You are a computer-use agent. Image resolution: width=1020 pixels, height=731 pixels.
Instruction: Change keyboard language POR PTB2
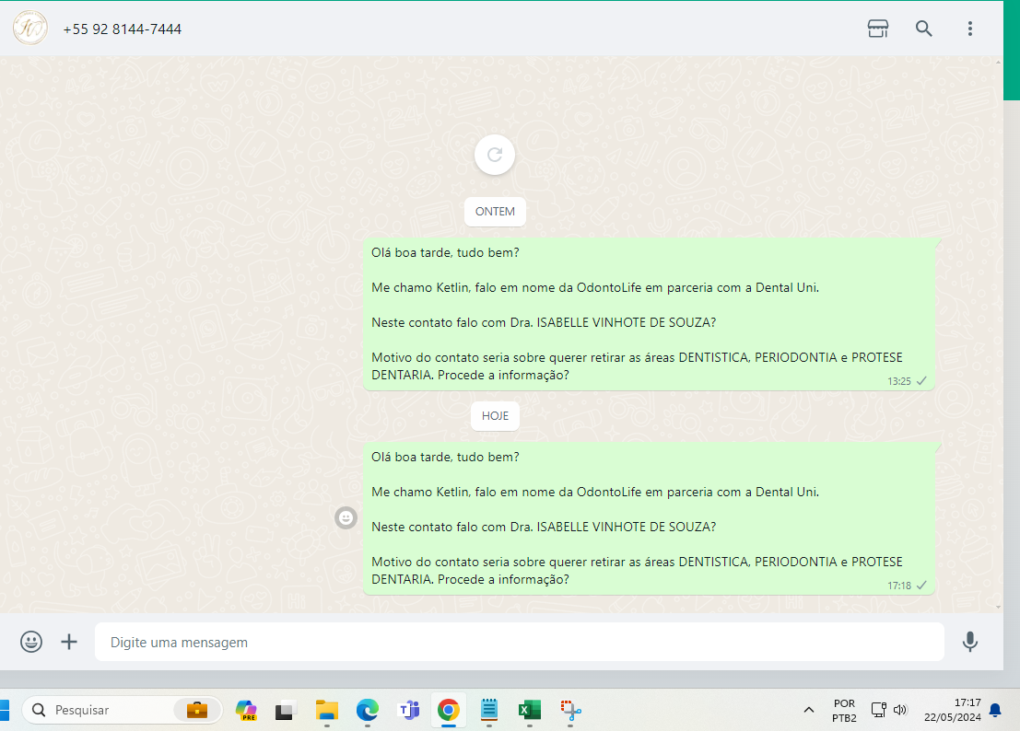(844, 711)
